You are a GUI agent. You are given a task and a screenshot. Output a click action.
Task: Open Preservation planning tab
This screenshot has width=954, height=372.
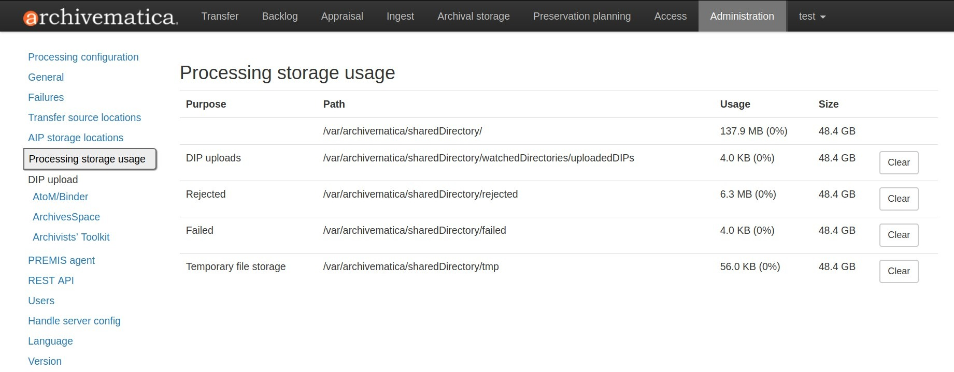tap(581, 17)
